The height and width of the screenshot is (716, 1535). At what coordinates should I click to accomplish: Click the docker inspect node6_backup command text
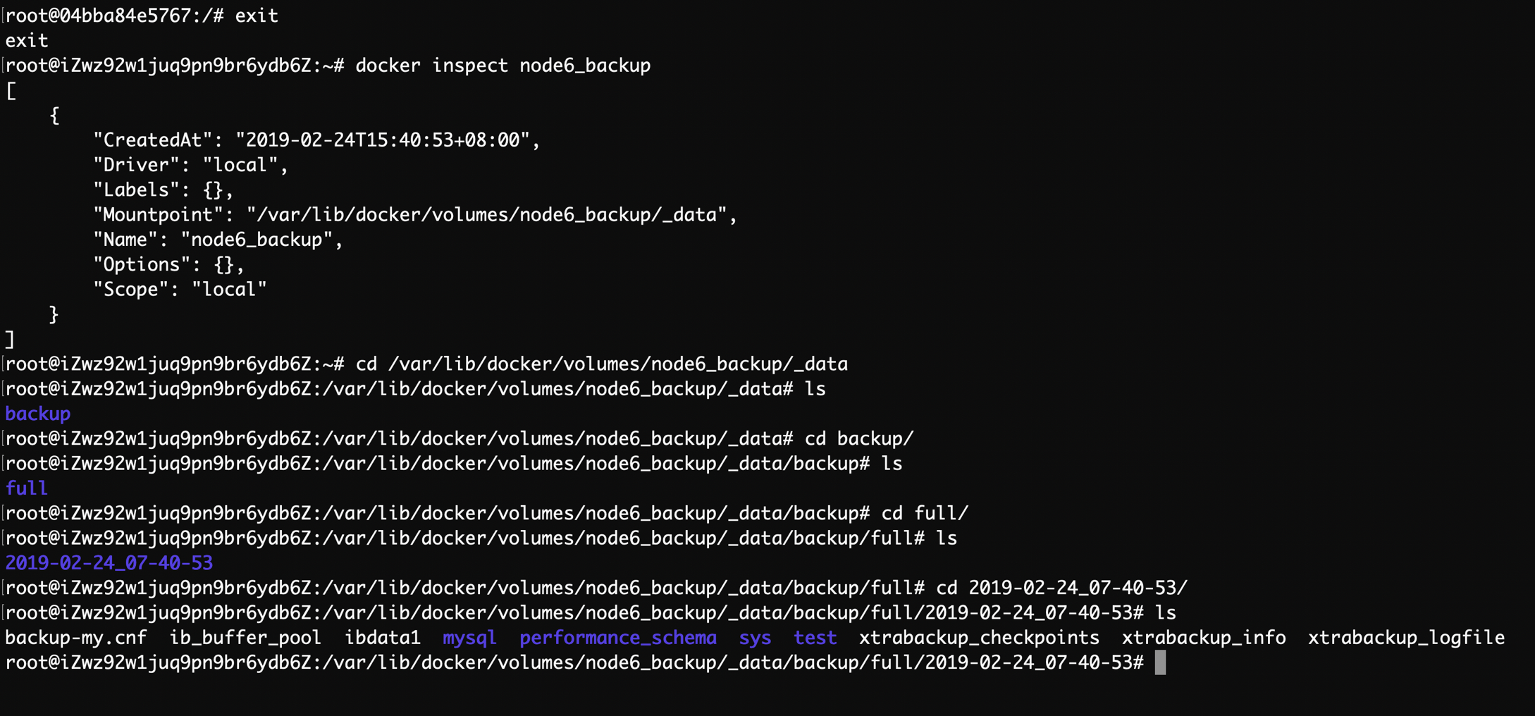503,66
